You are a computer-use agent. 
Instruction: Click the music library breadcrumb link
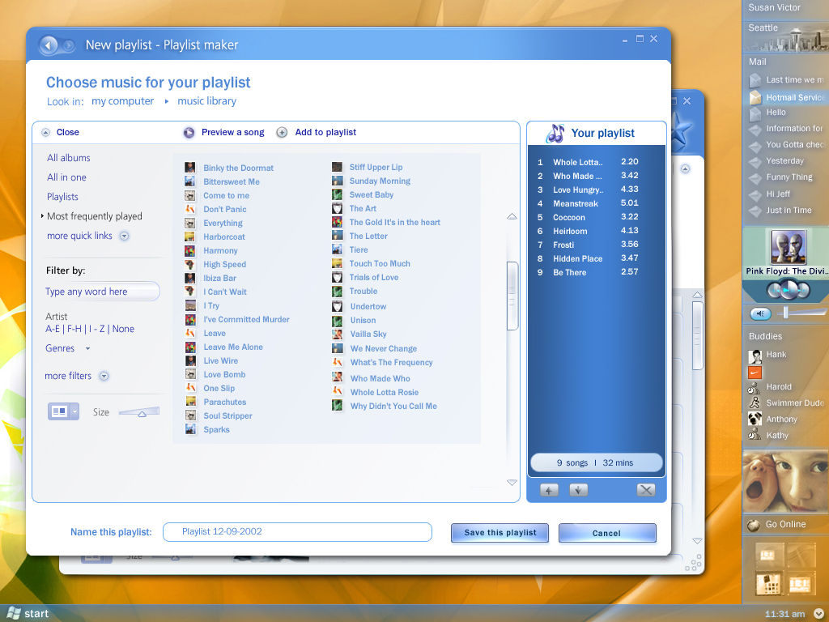206,101
